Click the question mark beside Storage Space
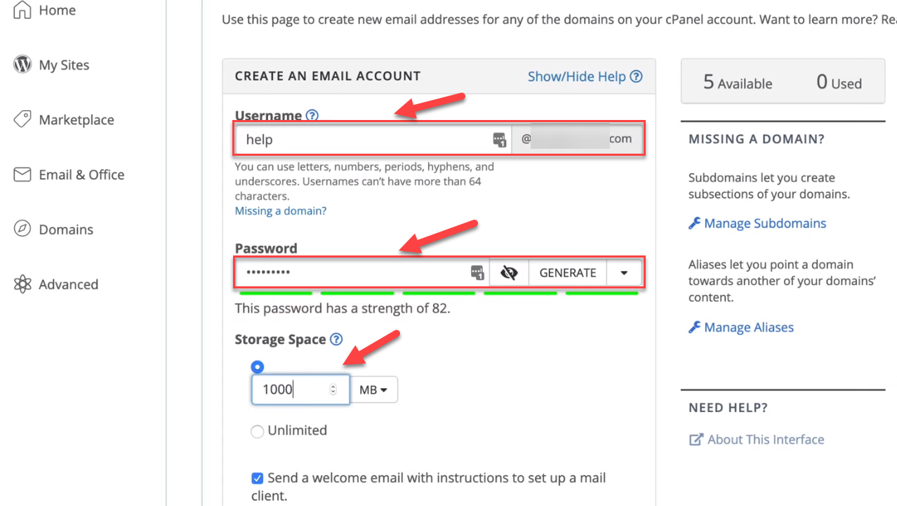Viewport: 897px width, 506px height. pos(336,340)
